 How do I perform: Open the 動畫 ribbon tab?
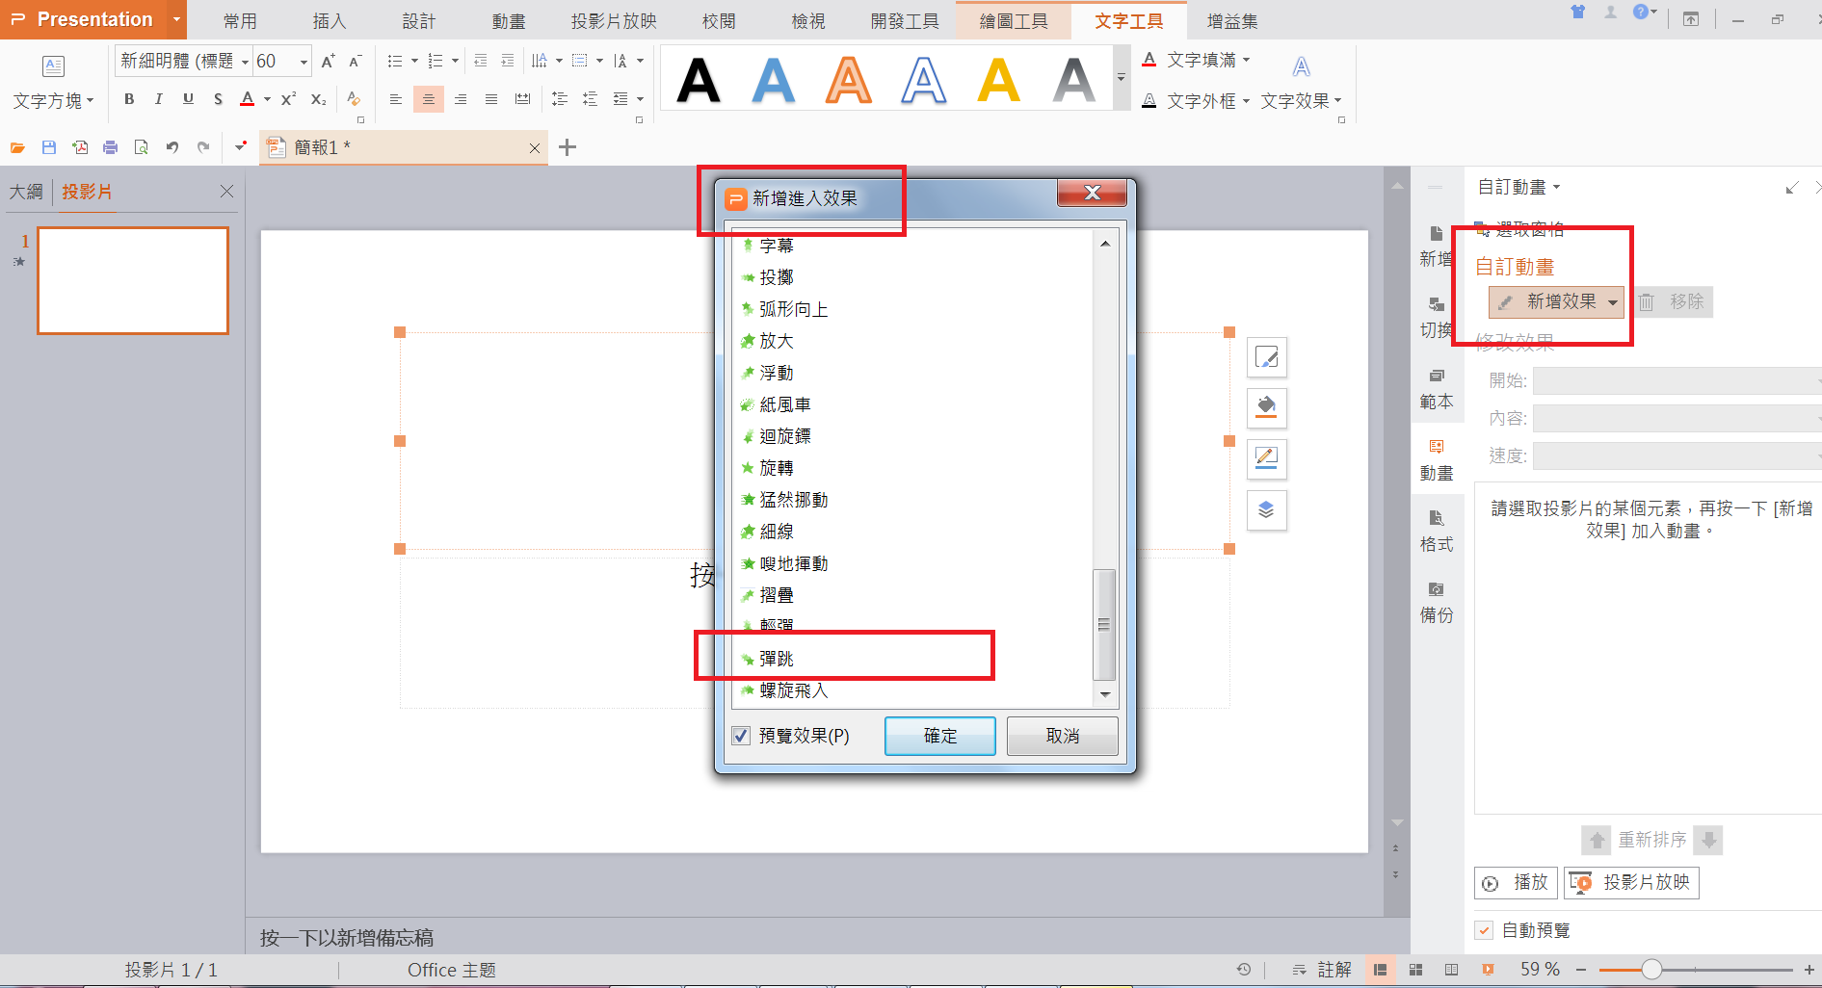coord(509,20)
